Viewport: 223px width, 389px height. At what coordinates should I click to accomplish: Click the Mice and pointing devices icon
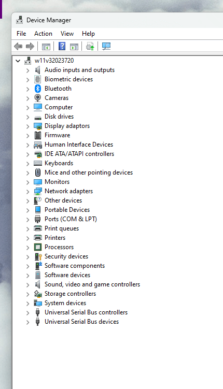(38, 172)
